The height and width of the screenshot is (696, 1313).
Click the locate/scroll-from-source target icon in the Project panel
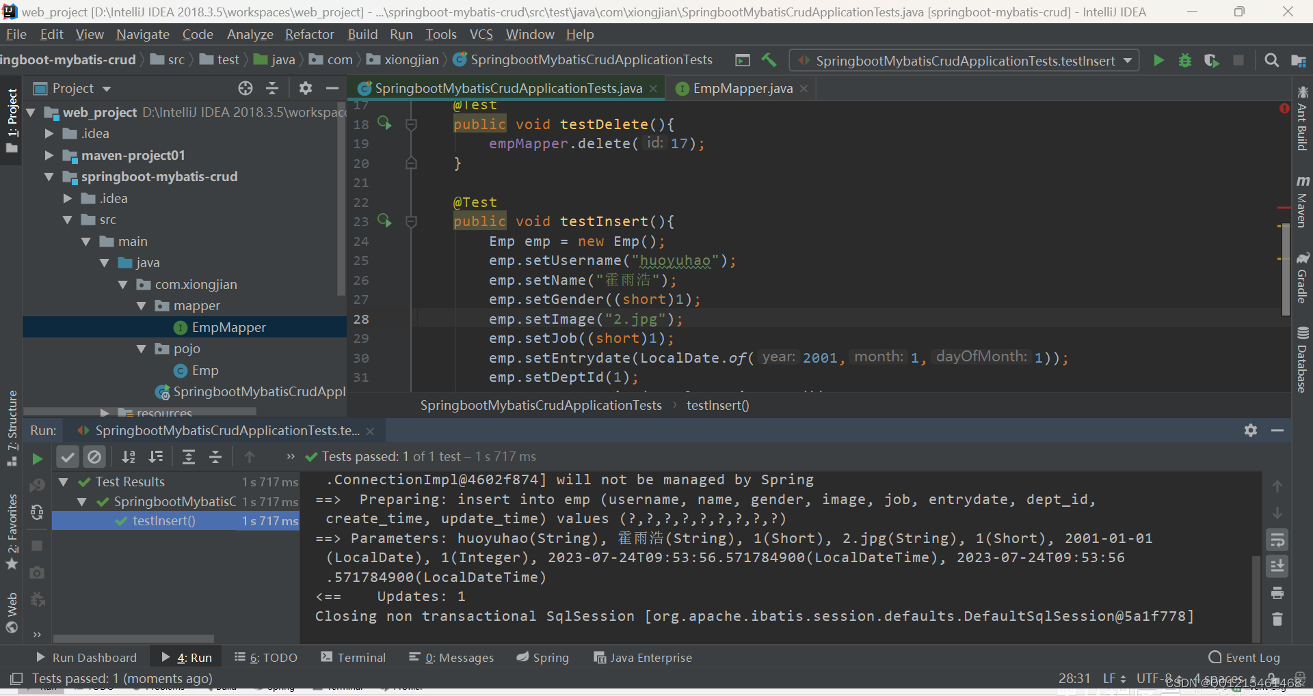246,88
